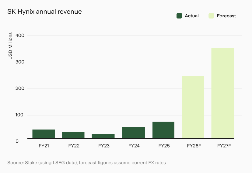Screen dimensions: 252x173
Task: Select the Forecast legend label
Action: pos(226,16)
